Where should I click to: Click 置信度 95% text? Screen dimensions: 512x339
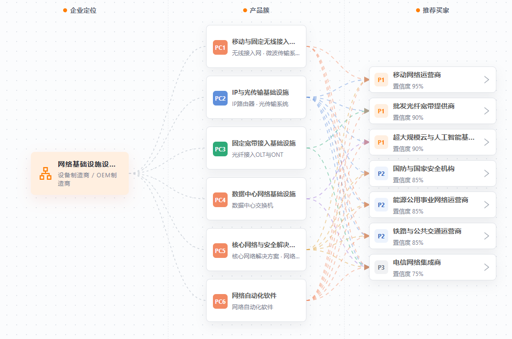click(x=408, y=86)
